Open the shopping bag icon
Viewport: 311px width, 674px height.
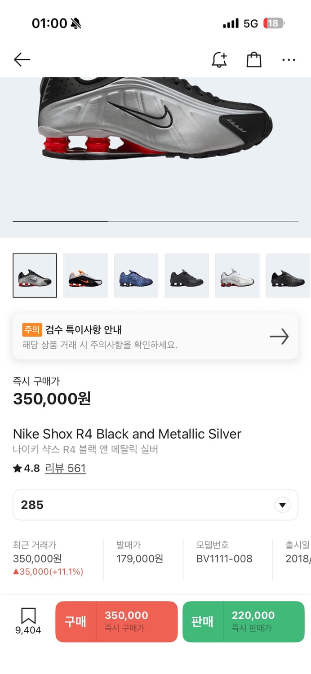[254, 60]
